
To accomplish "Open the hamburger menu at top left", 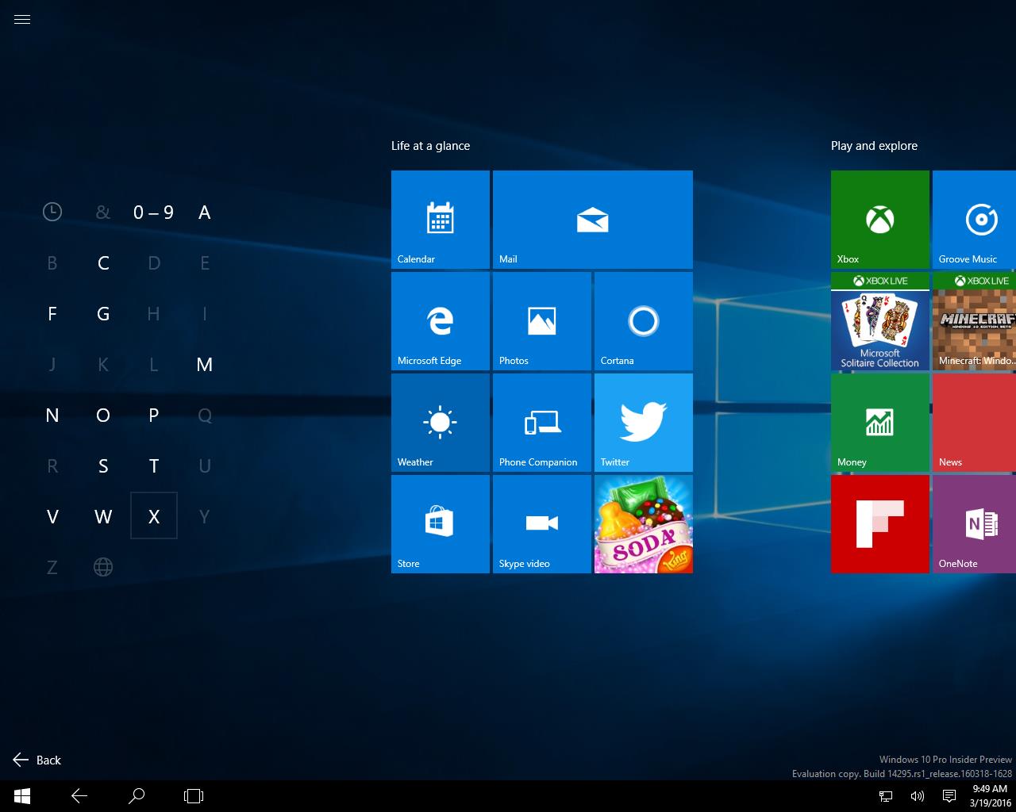I will point(22,20).
